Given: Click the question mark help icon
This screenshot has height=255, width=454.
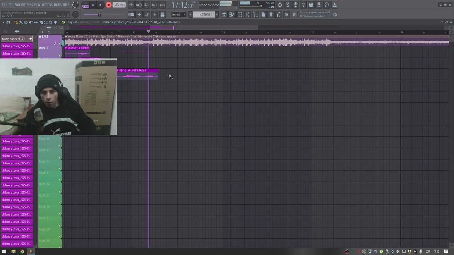Looking at the screenshot, I should pyautogui.click(x=303, y=5).
